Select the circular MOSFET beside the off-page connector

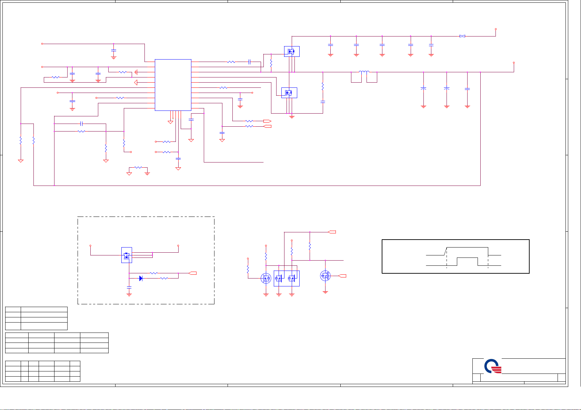(x=325, y=275)
